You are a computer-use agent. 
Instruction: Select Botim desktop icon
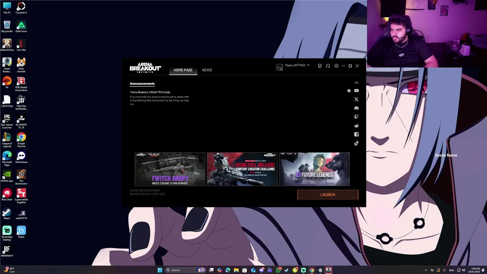point(21,232)
